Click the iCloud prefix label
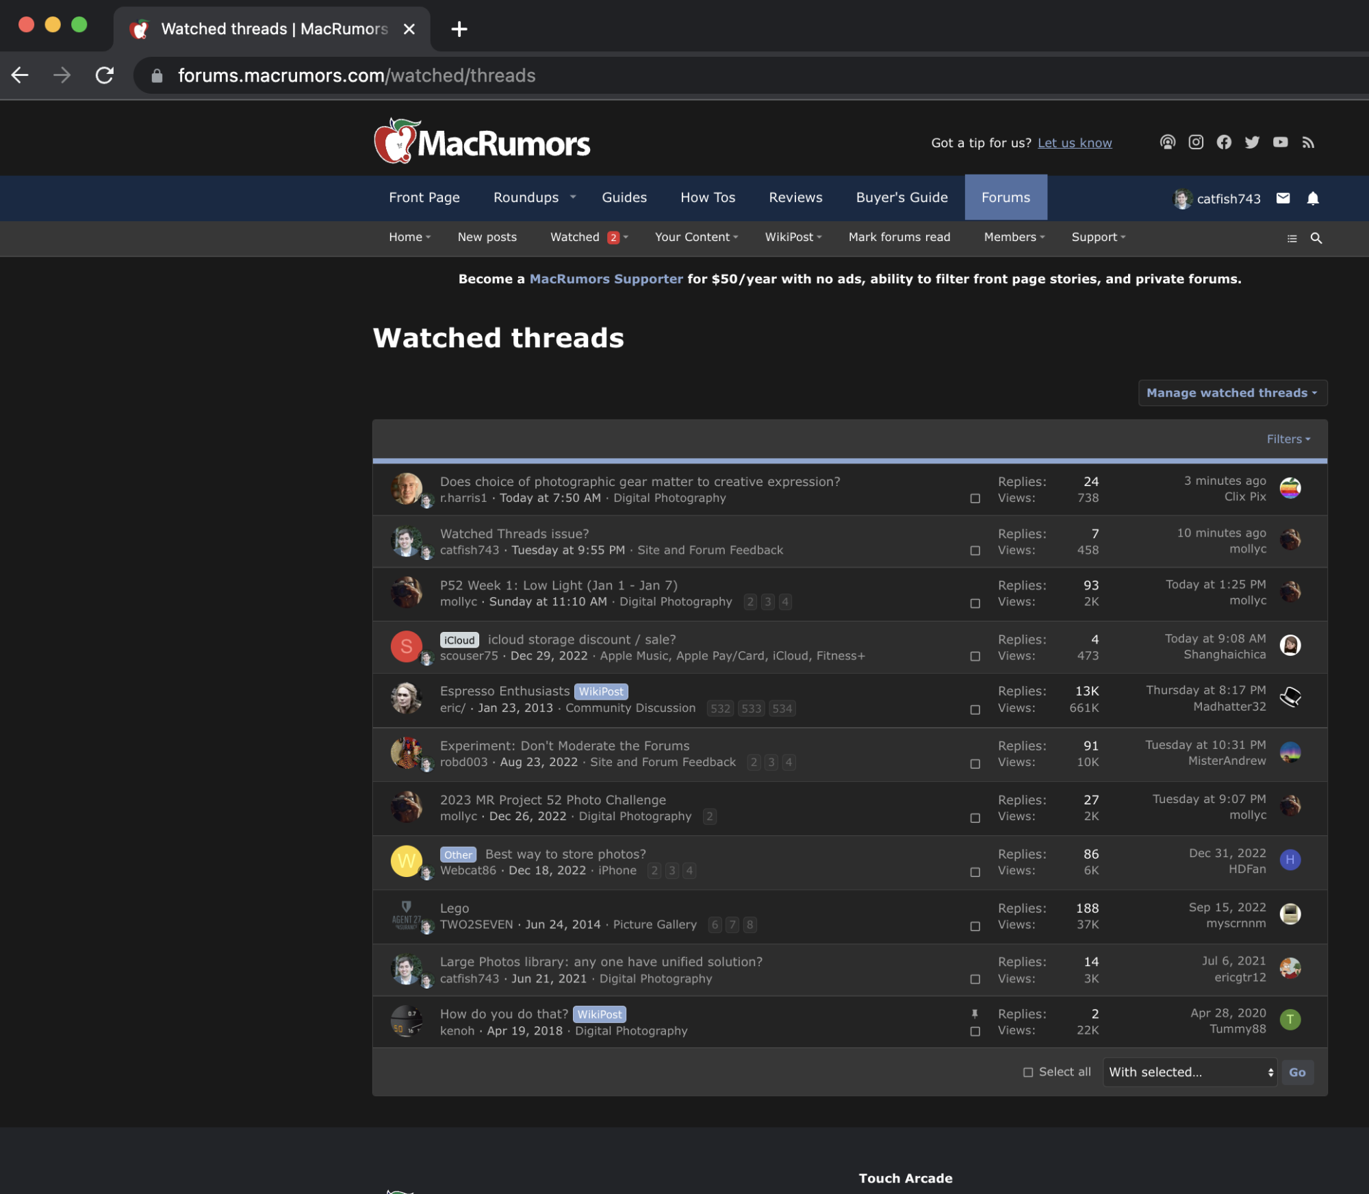Image resolution: width=1369 pixels, height=1194 pixels. tap(459, 640)
